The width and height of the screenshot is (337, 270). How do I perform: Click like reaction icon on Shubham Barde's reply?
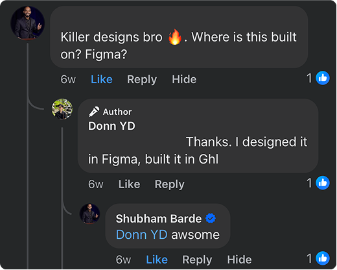[323, 258]
